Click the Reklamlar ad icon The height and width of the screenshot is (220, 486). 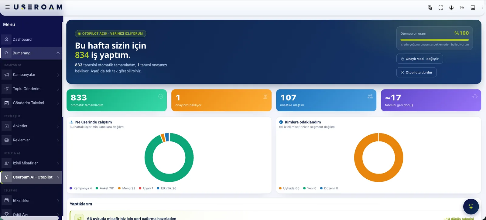coord(7,140)
